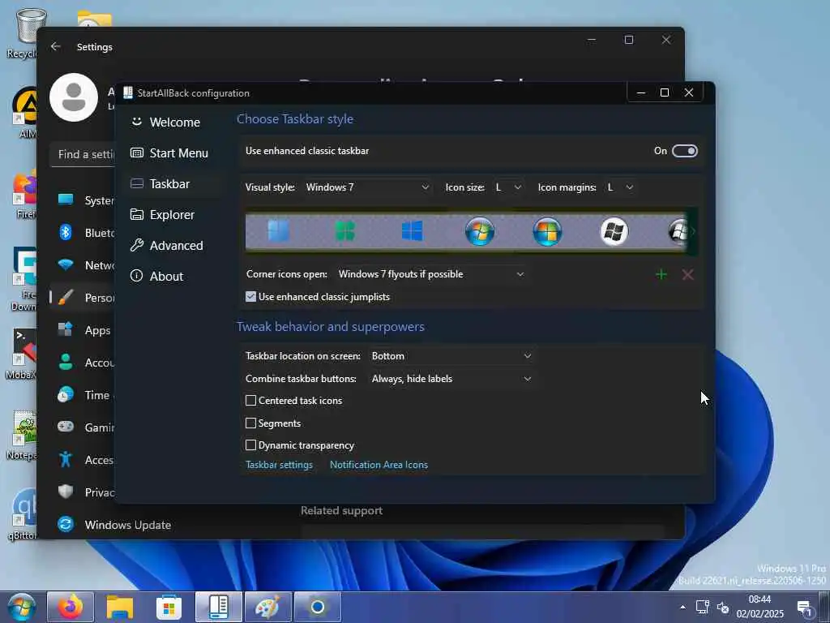Open Gaming in the Settings sidebar
The image size is (830, 623).
pyautogui.click(x=83, y=427)
